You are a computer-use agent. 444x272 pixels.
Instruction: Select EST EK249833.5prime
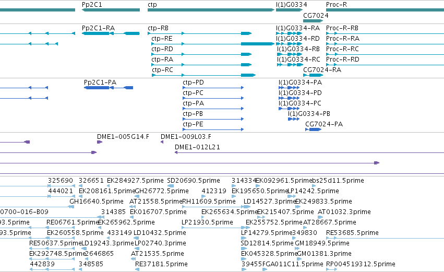(323, 202)
